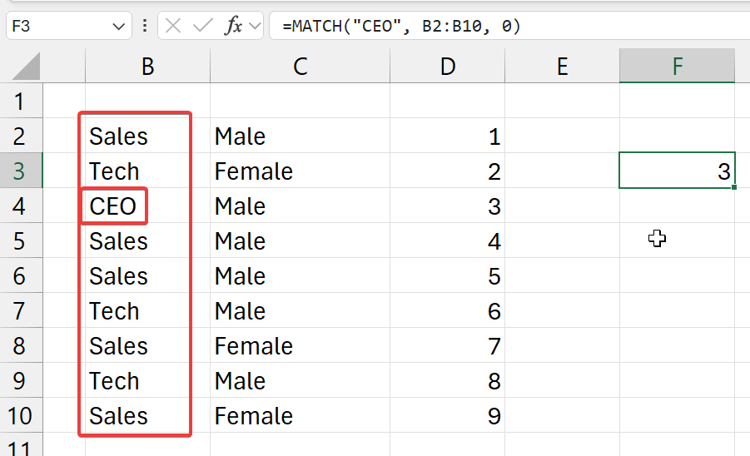This screenshot has height=456, width=750.
Task: Select the CEO cell in column B
Action: click(x=114, y=206)
